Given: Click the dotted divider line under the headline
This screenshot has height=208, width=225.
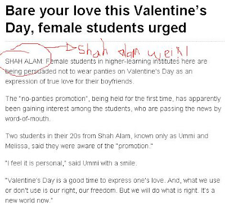Looking at the screenshot, I should point(115,41).
